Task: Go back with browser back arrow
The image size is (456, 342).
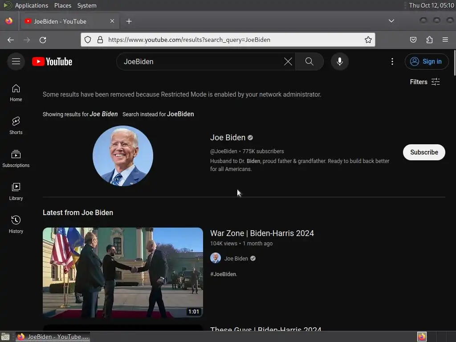Action: (11, 40)
